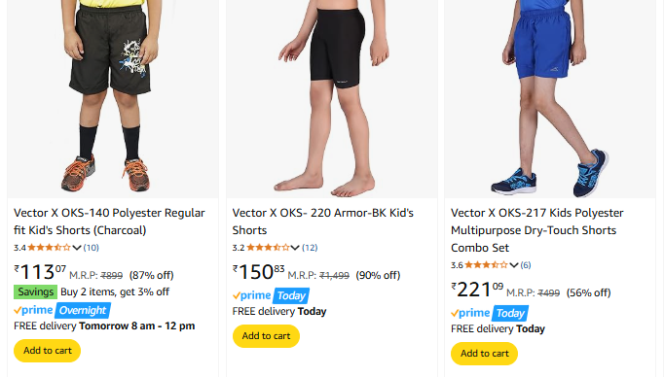Open the 10 reviews count link
This screenshot has height=377, width=664.
click(92, 248)
